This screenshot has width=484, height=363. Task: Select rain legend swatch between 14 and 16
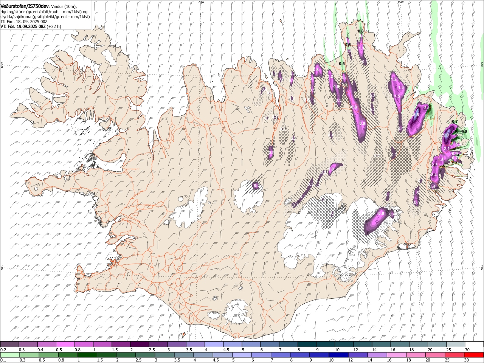coord(377,355)
